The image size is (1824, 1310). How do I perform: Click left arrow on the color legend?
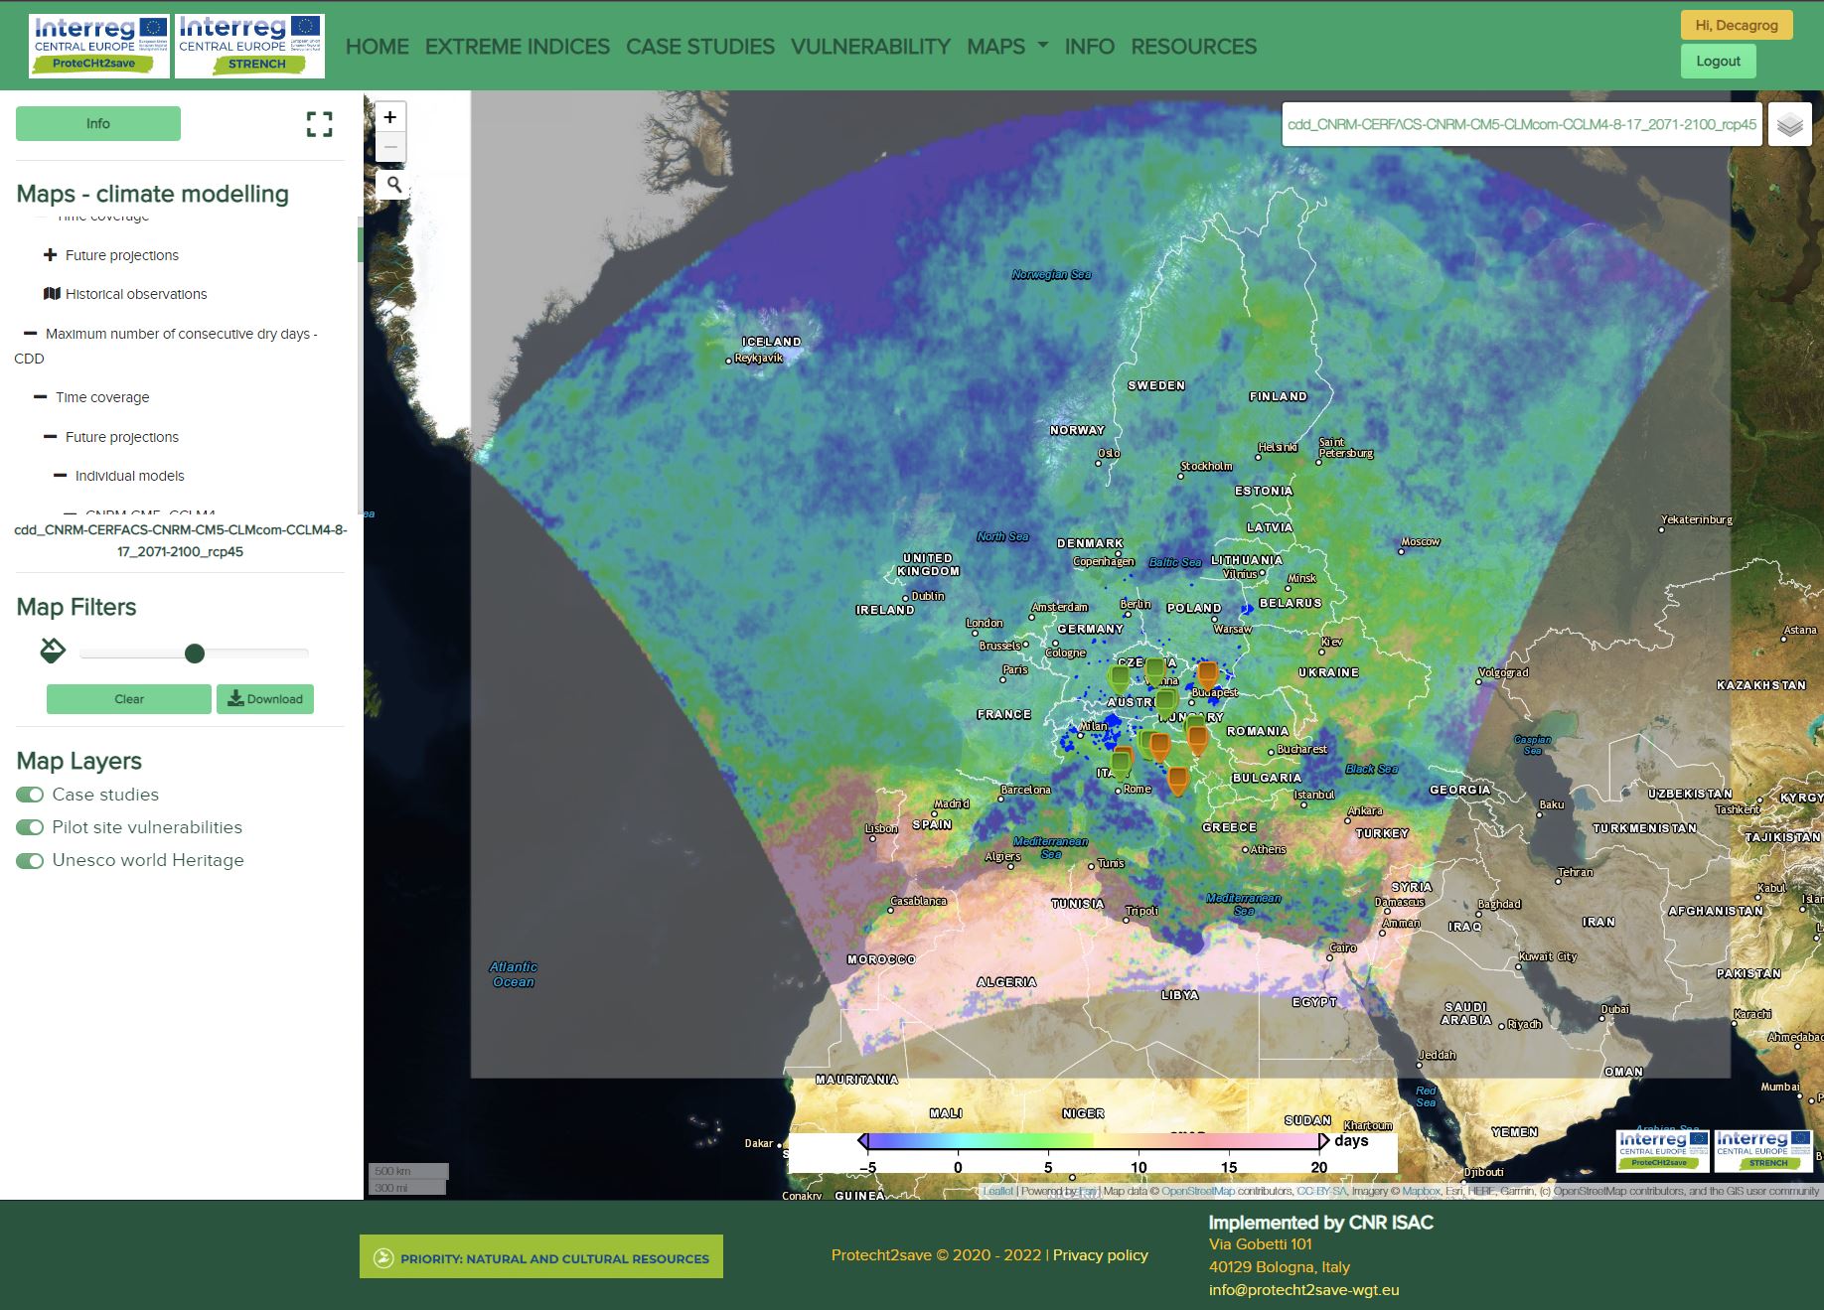(x=863, y=1141)
